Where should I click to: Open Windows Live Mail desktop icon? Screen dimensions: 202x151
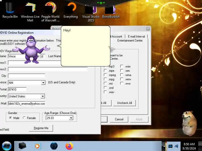30,12
